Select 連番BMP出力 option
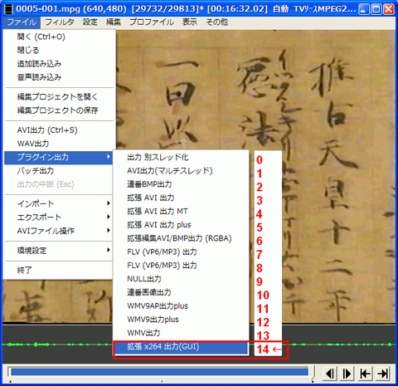 pyautogui.click(x=181, y=184)
